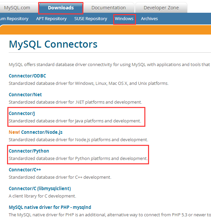Follow the Connector/Net link
This screenshot has width=211, height=223.
25,95
